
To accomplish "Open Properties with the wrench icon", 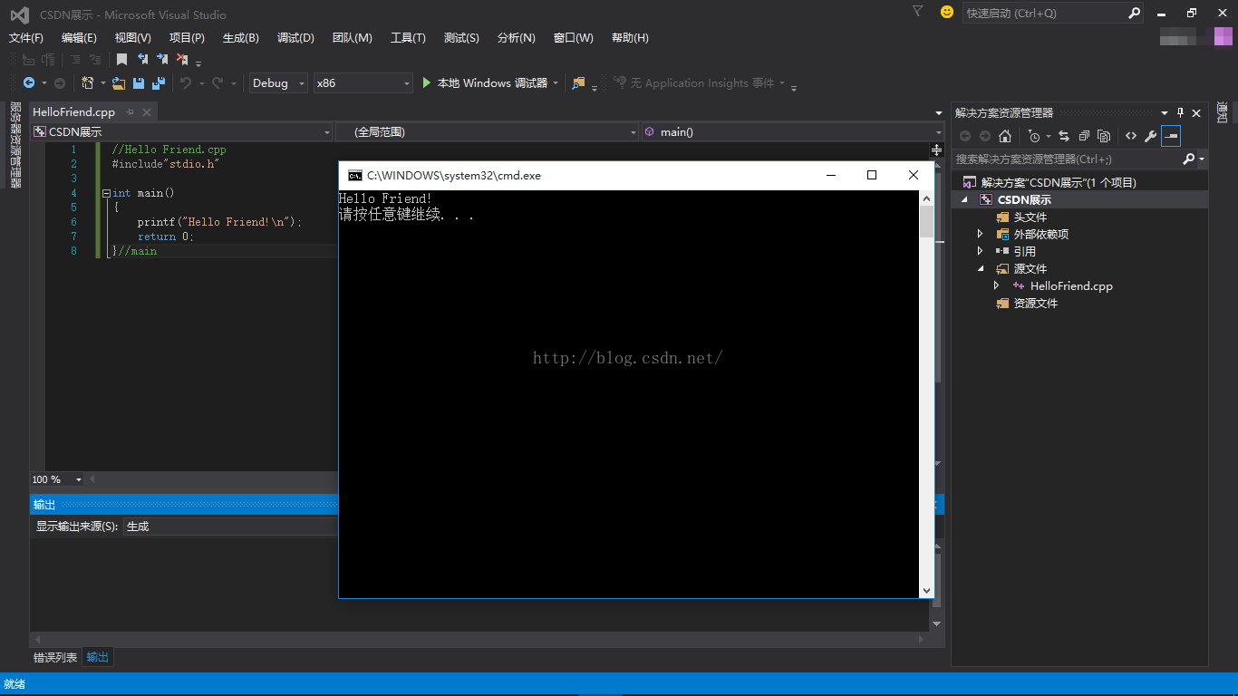I will pyautogui.click(x=1151, y=136).
